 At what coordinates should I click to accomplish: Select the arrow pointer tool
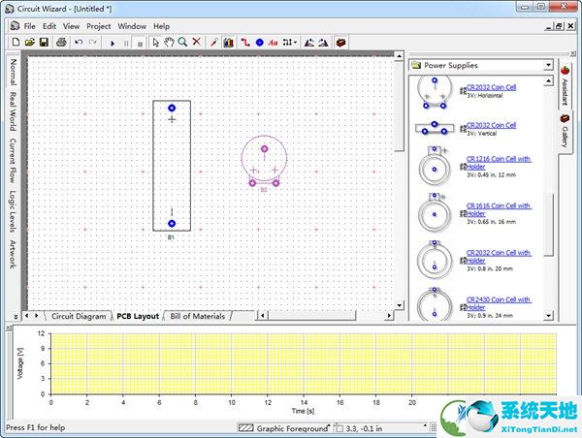pos(156,43)
